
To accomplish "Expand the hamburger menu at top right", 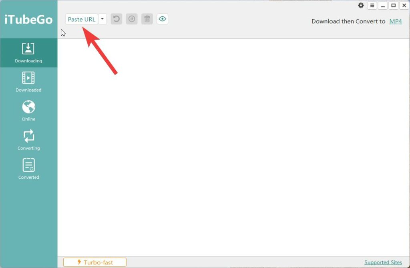I will pyautogui.click(x=372, y=5).
